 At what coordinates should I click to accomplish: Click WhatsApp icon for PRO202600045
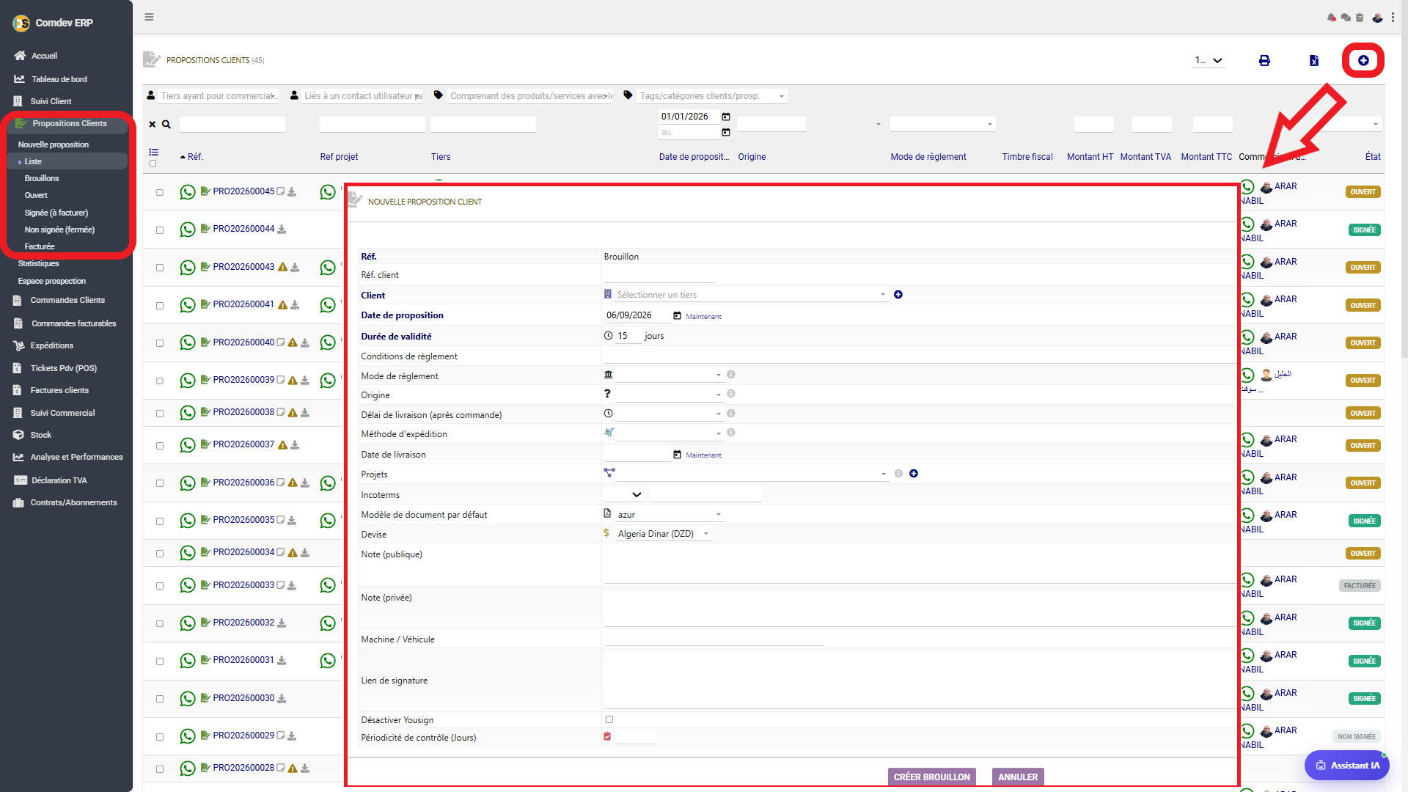point(188,192)
